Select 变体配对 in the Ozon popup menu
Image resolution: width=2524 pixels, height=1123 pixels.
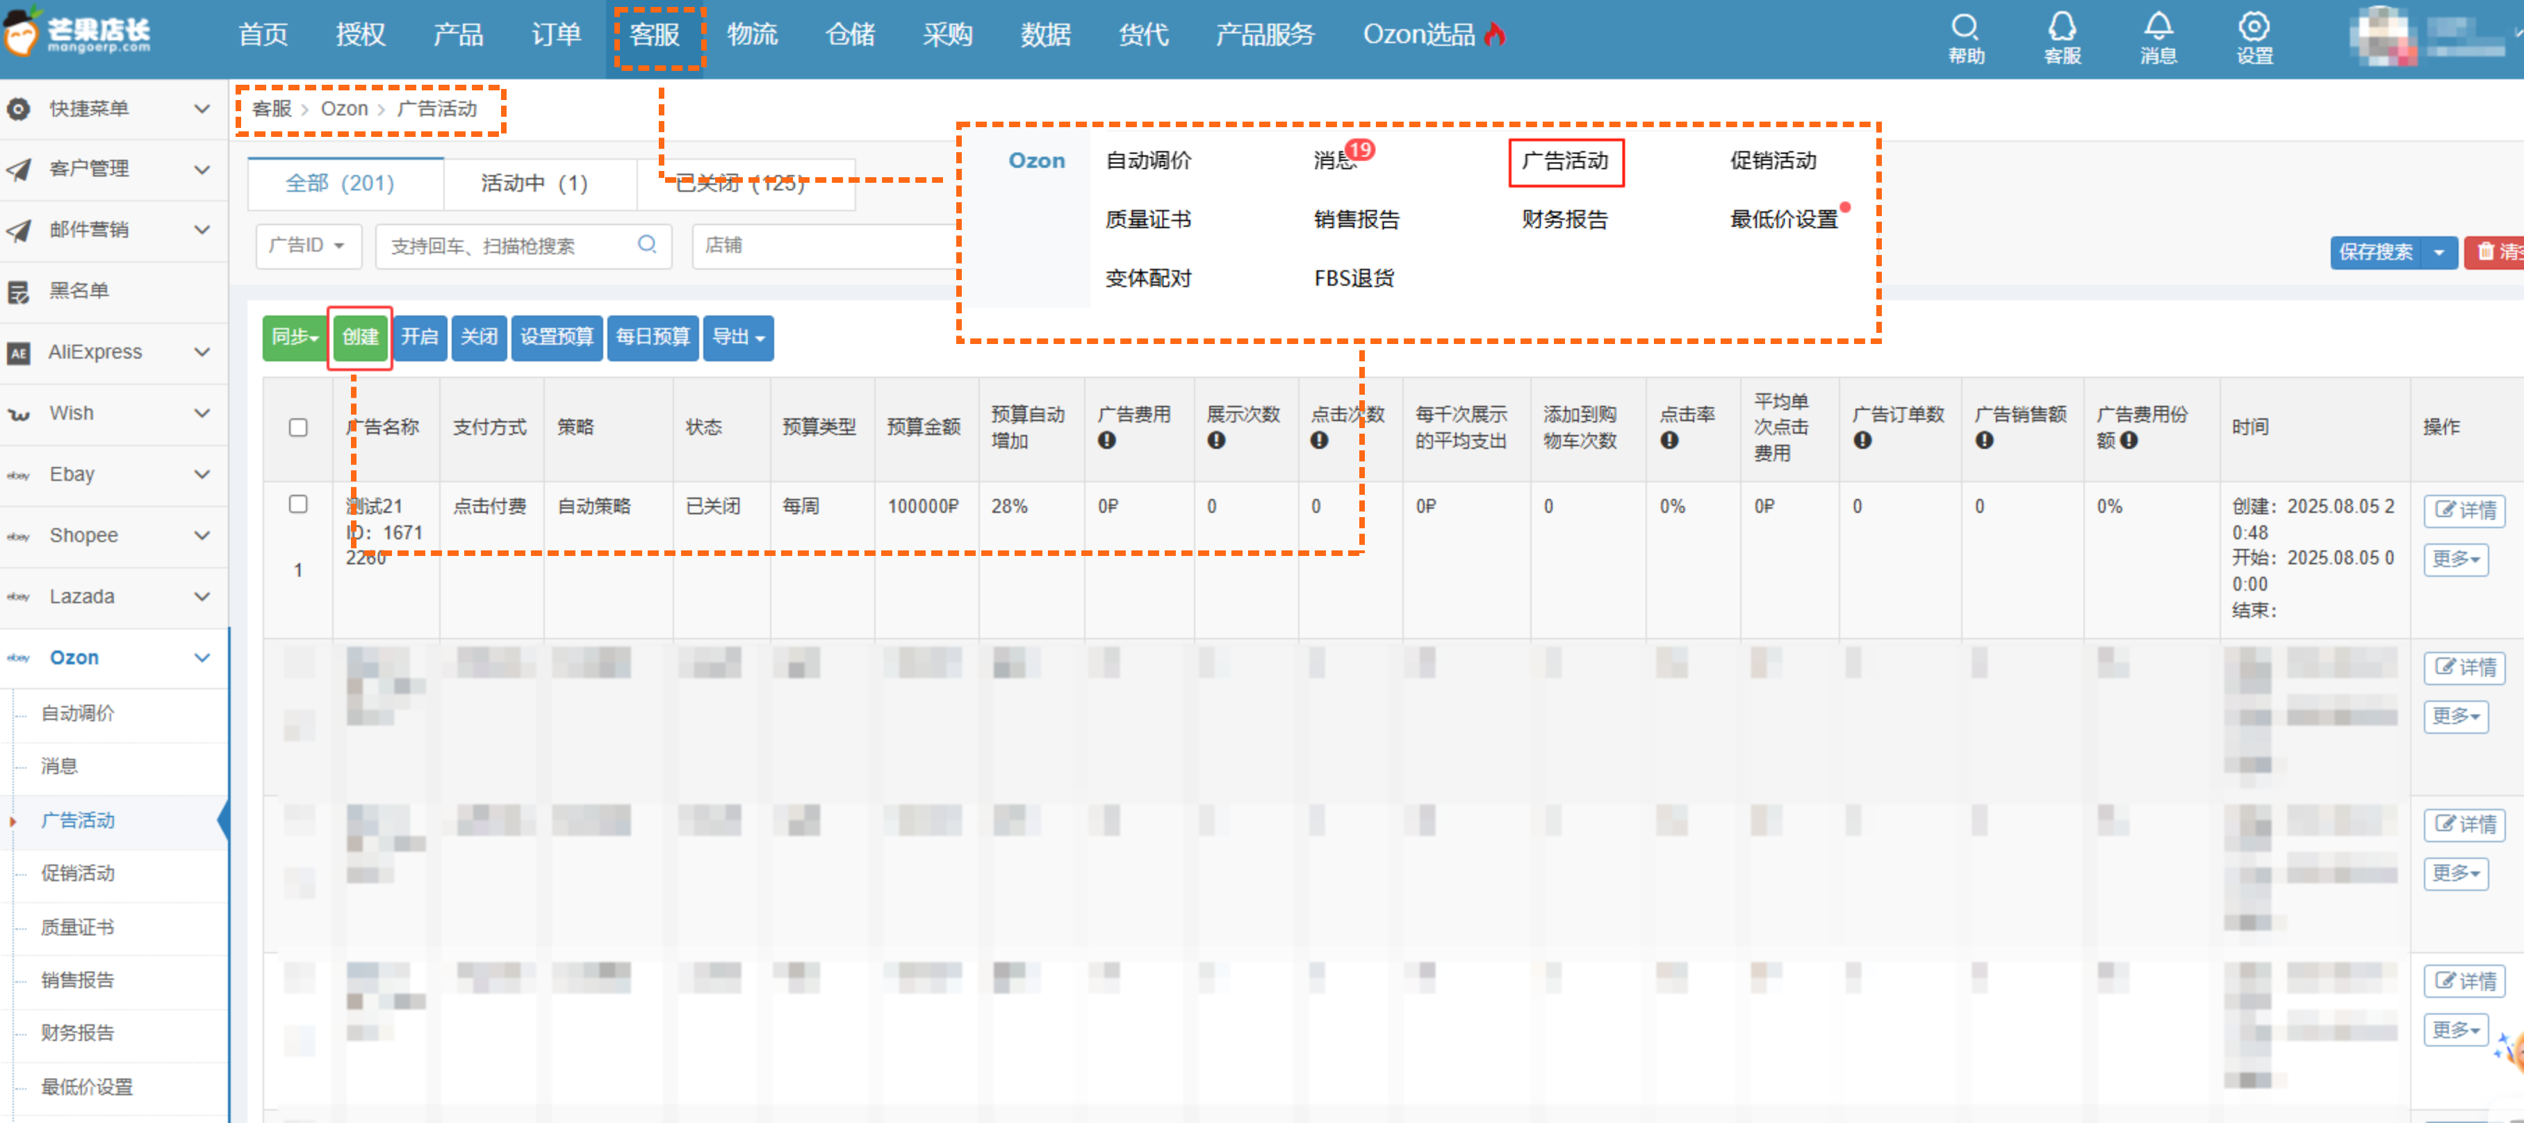(x=1148, y=278)
